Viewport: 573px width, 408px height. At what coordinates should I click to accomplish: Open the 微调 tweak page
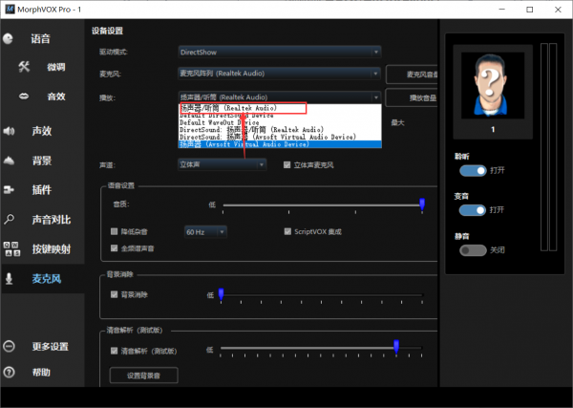56,67
